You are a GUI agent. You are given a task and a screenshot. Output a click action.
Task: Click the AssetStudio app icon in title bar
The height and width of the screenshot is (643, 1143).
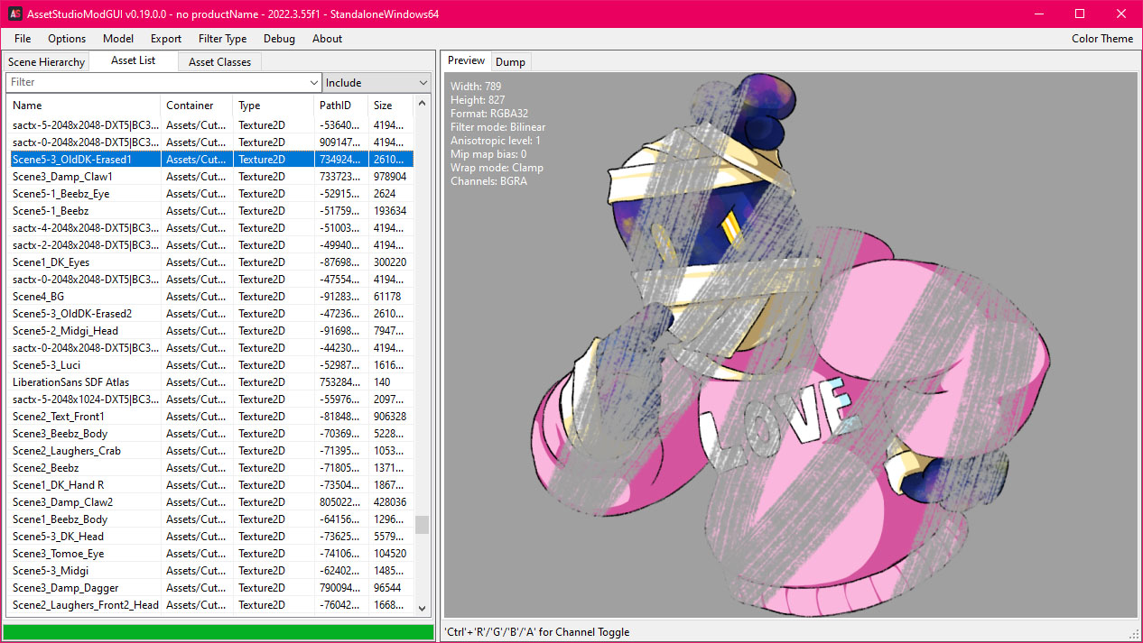(14, 14)
